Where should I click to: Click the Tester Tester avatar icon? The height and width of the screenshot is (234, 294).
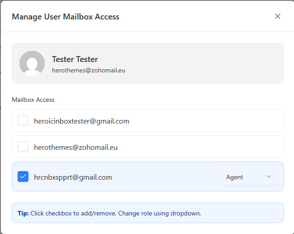pos(32,63)
